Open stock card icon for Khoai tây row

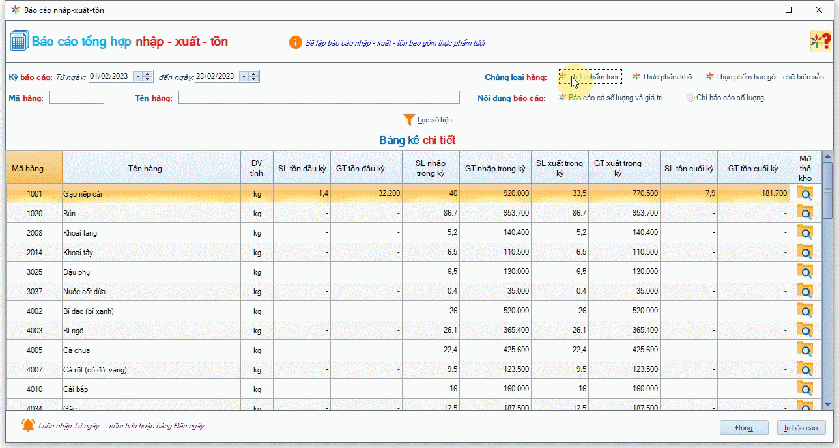coord(805,252)
